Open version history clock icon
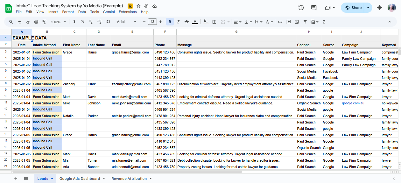The height and width of the screenshot is (183, 401). tap(301, 8)
